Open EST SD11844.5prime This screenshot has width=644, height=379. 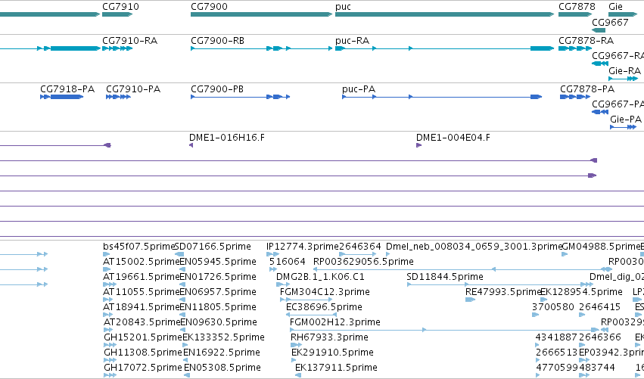[445, 277]
